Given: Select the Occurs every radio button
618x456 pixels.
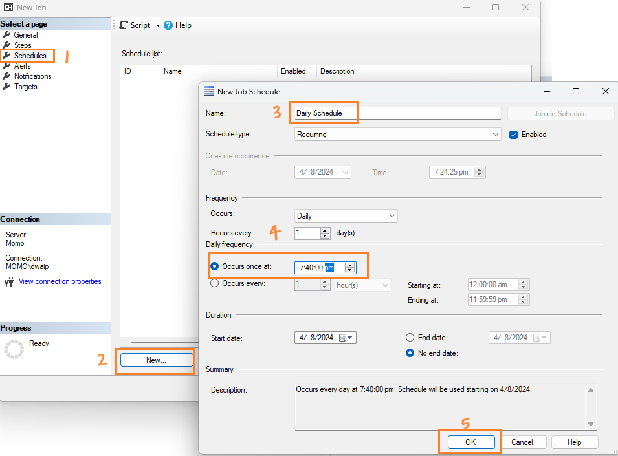Looking at the screenshot, I should [214, 283].
